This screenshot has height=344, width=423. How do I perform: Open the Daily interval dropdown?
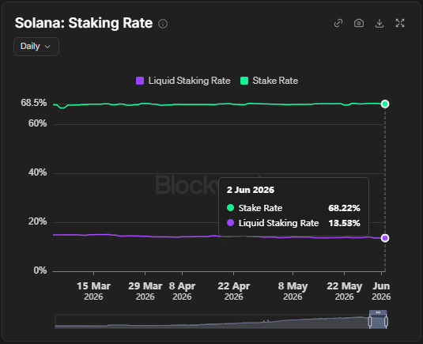(x=36, y=47)
